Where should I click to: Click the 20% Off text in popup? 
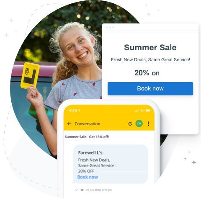click(x=147, y=73)
